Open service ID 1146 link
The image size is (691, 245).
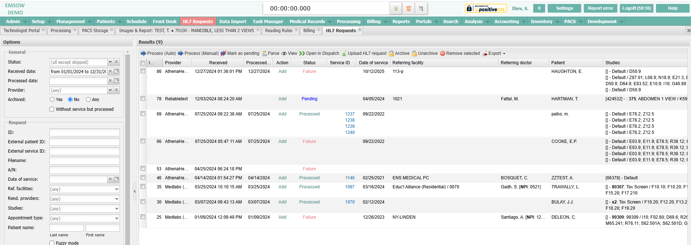pyautogui.click(x=350, y=178)
